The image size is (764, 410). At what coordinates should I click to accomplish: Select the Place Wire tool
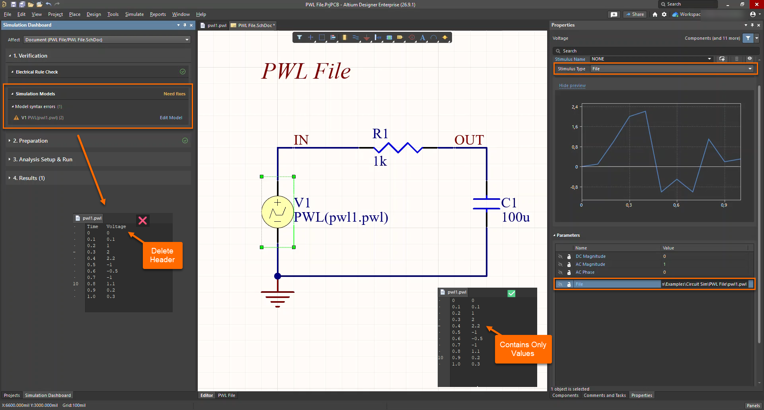tap(356, 37)
